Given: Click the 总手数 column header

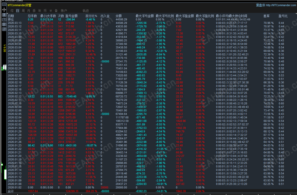Looking at the screenshot, I should click(32, 16).
